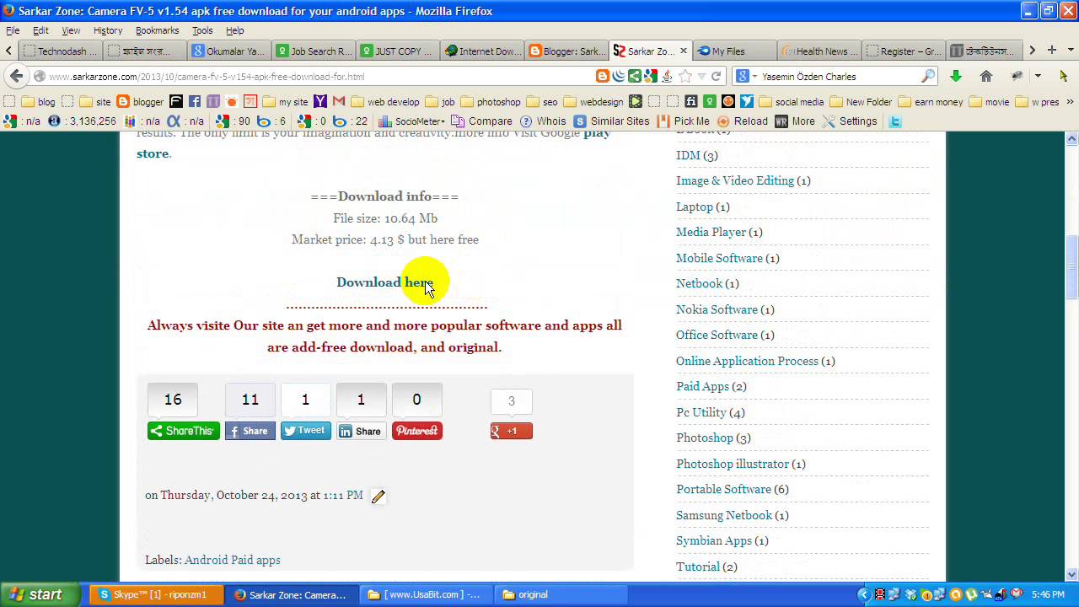The image size is (1079, 607).
Task: Click the Compare toolbar item
Action: (x=482, y=121)
